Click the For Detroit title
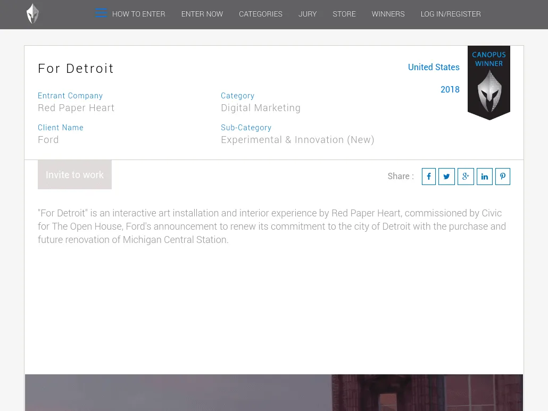Screen dimensions: 548x411 click(x=76, y=69)
